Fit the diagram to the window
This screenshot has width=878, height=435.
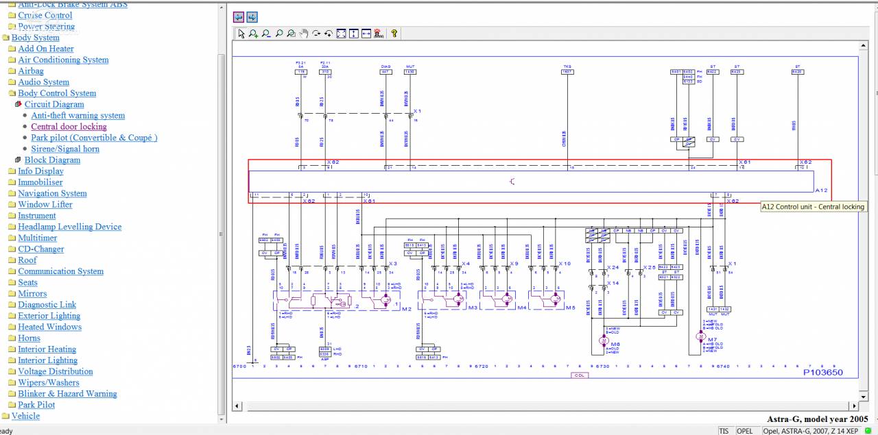342,33
